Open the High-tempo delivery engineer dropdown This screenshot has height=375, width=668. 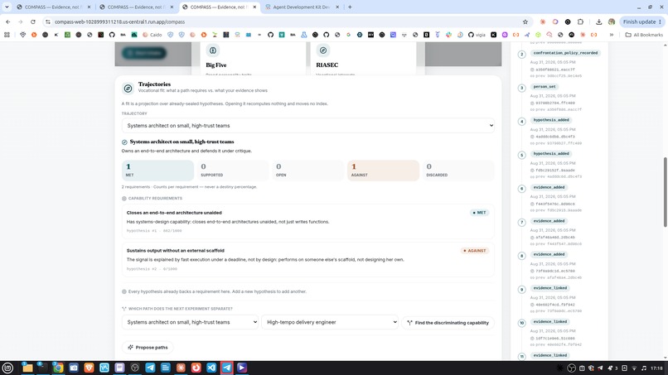pyautogui.click(x=330, y=322)
